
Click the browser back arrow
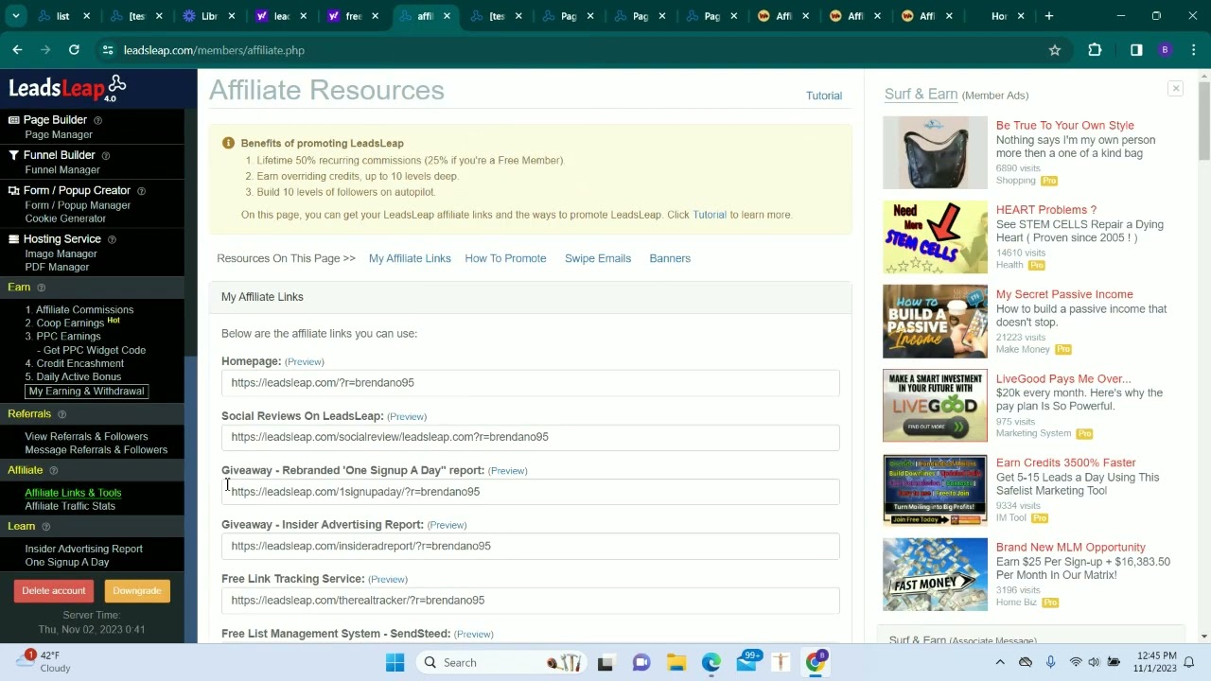coord(17,50)
